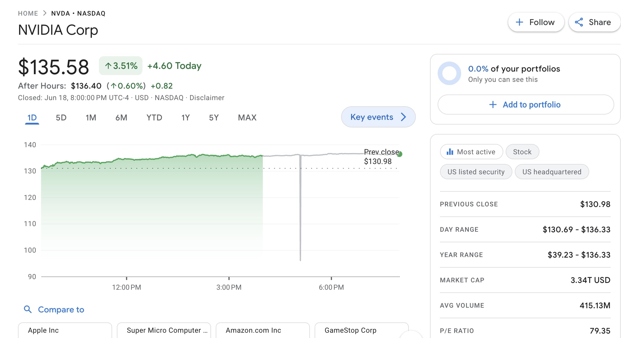
Task: Click the green end-point dot on chart
Action: tap(399, 154)
